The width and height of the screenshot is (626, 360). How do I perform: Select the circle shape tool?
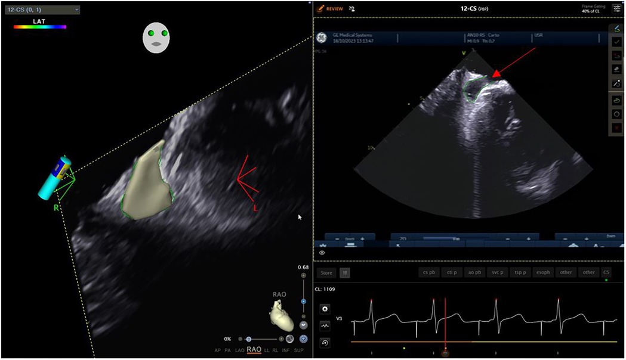616,114
